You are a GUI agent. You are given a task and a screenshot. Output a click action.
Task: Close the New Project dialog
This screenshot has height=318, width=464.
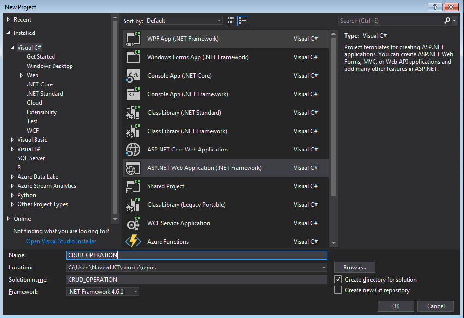point(451,7)
